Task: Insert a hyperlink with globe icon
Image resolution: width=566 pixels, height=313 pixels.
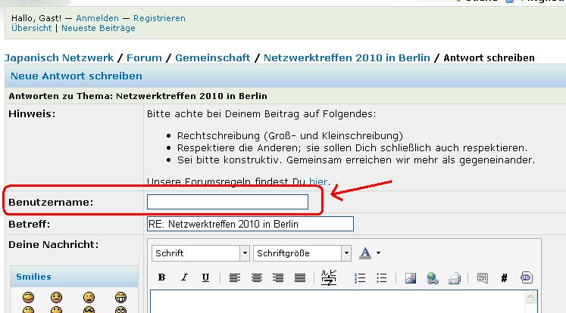Action: coord(432,278)
